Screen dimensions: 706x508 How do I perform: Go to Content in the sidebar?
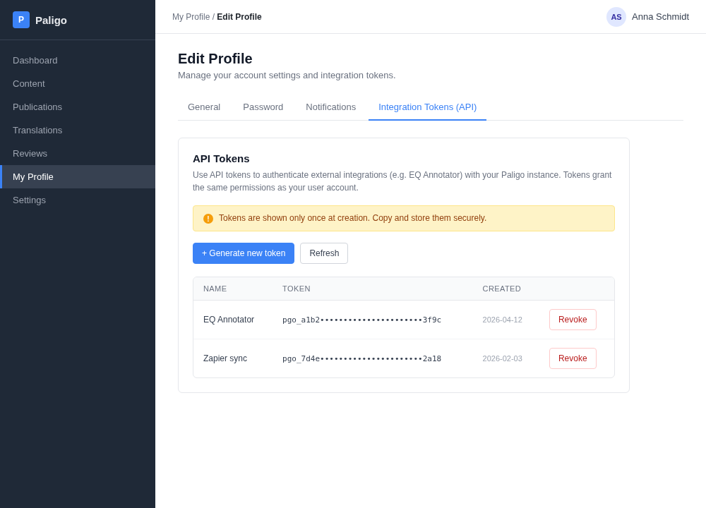[78, 84]
